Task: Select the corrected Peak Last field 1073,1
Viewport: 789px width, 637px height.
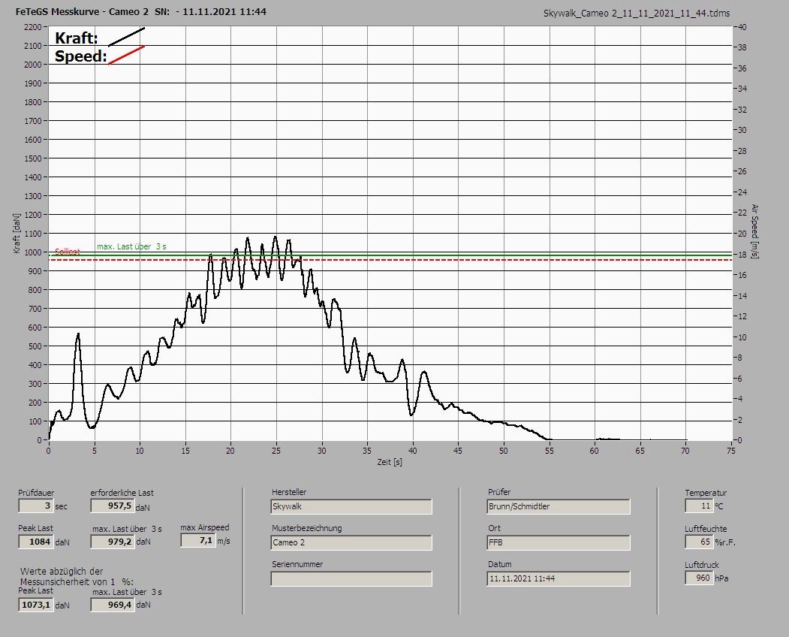Action: pos(36,605)
